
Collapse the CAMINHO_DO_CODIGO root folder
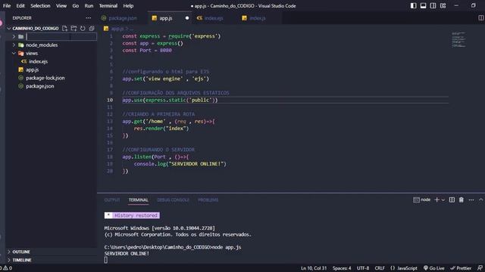[9, 29]
